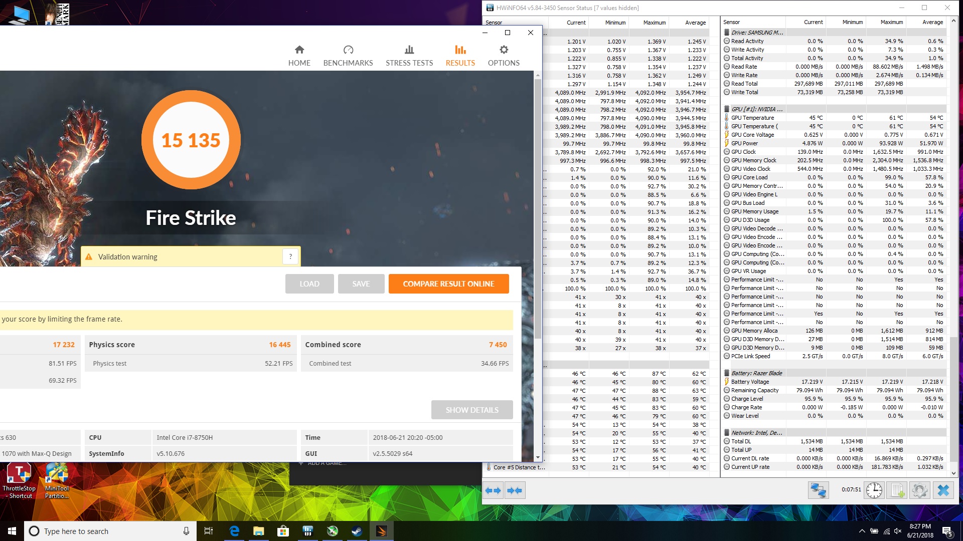Viewport: 963px width, 541px height.
Task: Open Microsoft Edge from the taskbar
Action: tap(234, 531)
